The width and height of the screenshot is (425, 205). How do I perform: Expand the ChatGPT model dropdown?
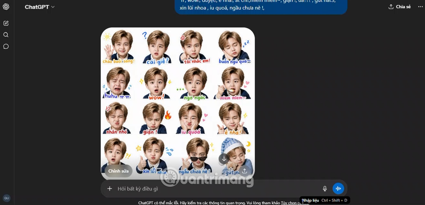(40, 7)
